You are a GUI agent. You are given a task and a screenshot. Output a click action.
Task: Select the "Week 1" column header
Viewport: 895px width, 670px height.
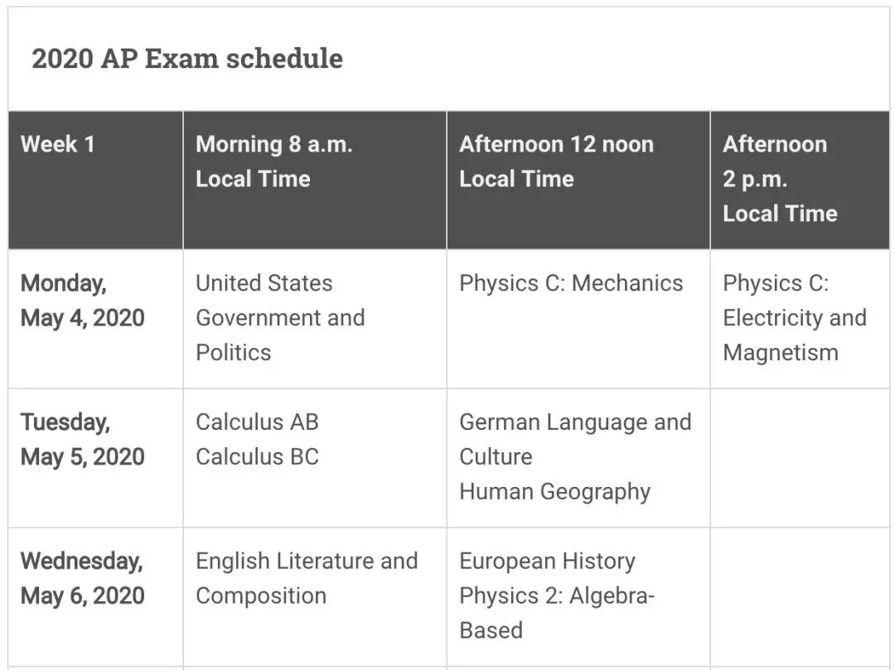tap(58, 144)
